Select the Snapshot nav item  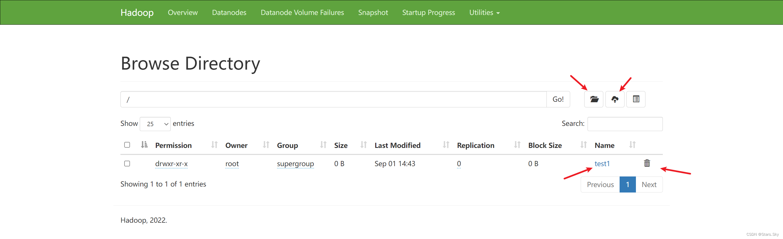[373, 13]
